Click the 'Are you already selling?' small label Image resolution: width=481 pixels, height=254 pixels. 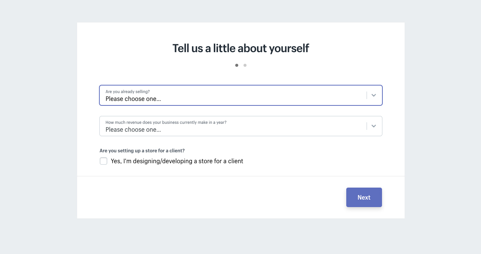(x=128, y=92)
